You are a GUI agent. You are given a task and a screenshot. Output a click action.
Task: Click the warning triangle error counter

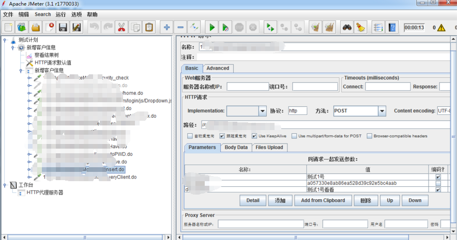click(441, 28)
